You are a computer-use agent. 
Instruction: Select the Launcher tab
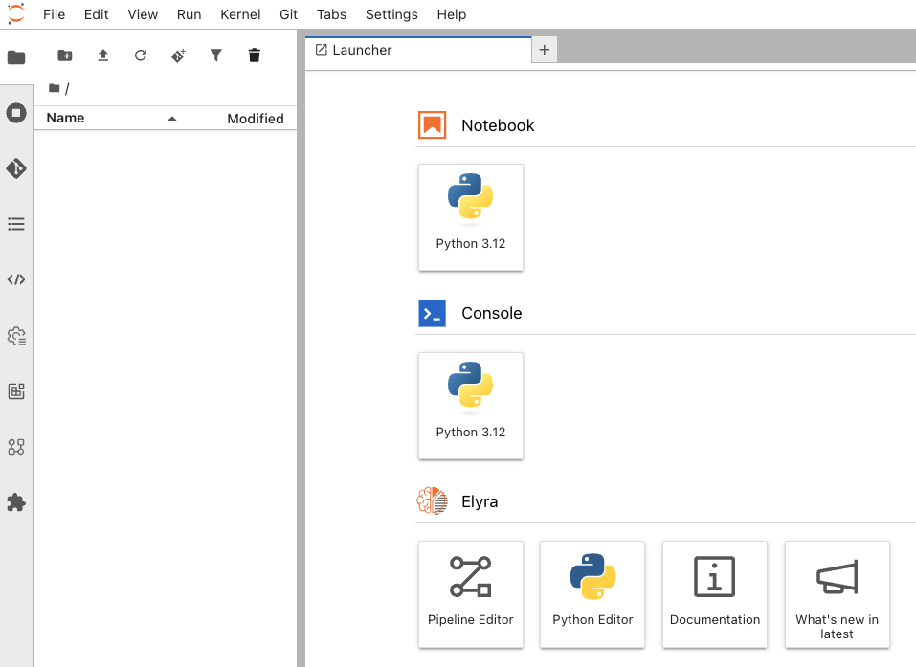(x=362, y=50)
